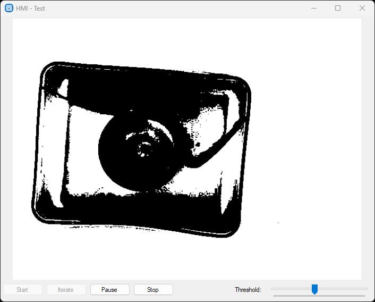Close the HMI - Test window

tap(362, 8)
